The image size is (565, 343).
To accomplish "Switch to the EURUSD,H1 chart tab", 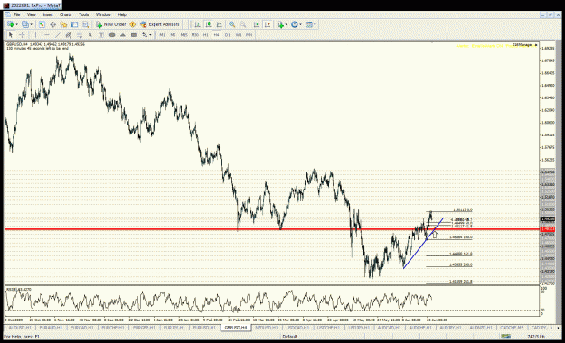I will coord(204,328).
